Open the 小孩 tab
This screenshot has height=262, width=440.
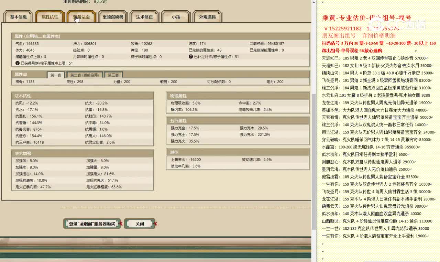176,17
